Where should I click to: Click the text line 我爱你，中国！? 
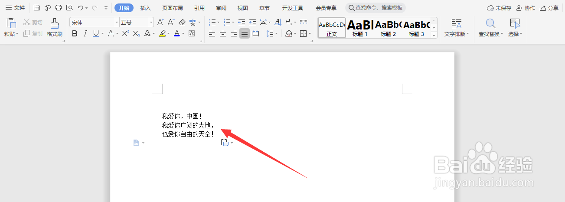pos(182,116)
